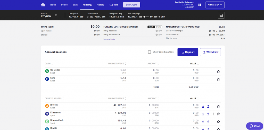
Task: Sort crypto table by VALUE
Action: coord(194,98)
